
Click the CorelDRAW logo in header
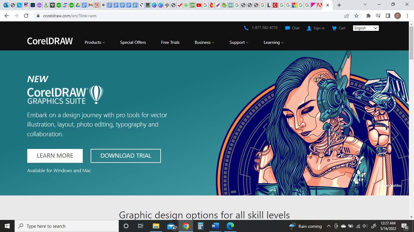[50, 41]
